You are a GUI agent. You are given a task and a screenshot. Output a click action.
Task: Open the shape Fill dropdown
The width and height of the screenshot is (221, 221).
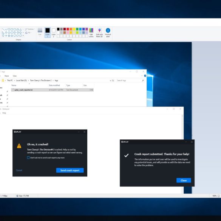pos(28,32)
